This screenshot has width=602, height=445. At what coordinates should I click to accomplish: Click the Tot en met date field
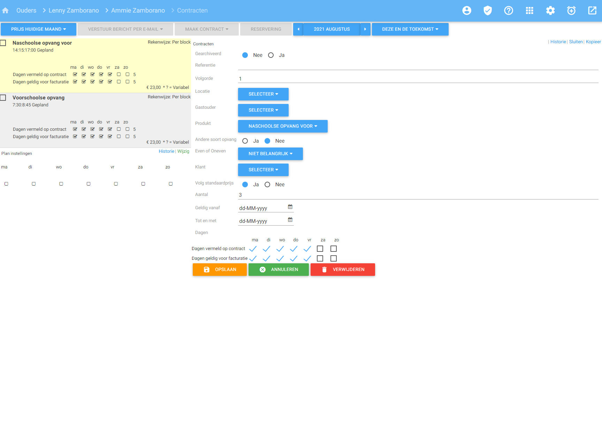pos(261,221)
